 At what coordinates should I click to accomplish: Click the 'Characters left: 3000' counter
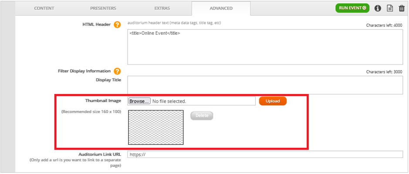[x=384, y=72]
